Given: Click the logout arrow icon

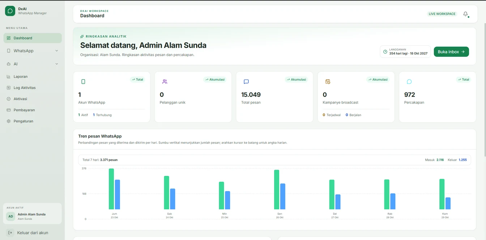Looking at the screenshot, I should click(10, 233).
